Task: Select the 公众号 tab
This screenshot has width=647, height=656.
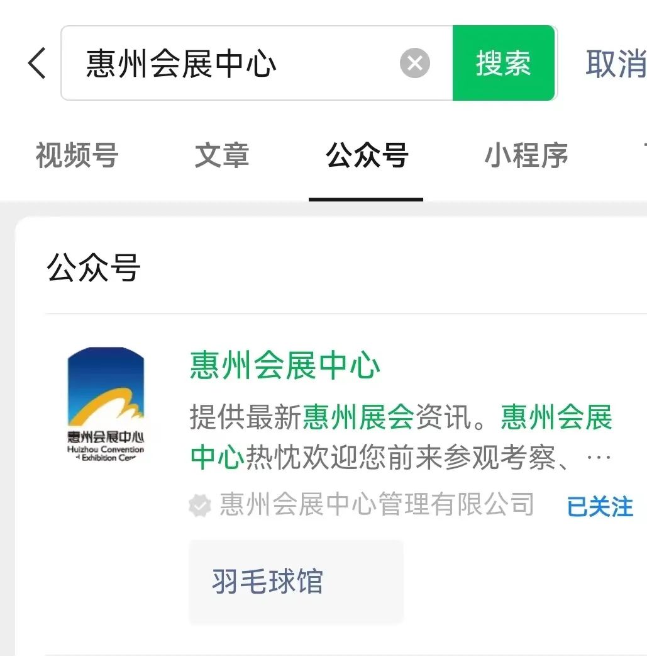Action: click(x=367, y=156)
